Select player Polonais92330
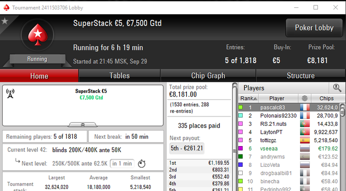 (x=289, y=115)
